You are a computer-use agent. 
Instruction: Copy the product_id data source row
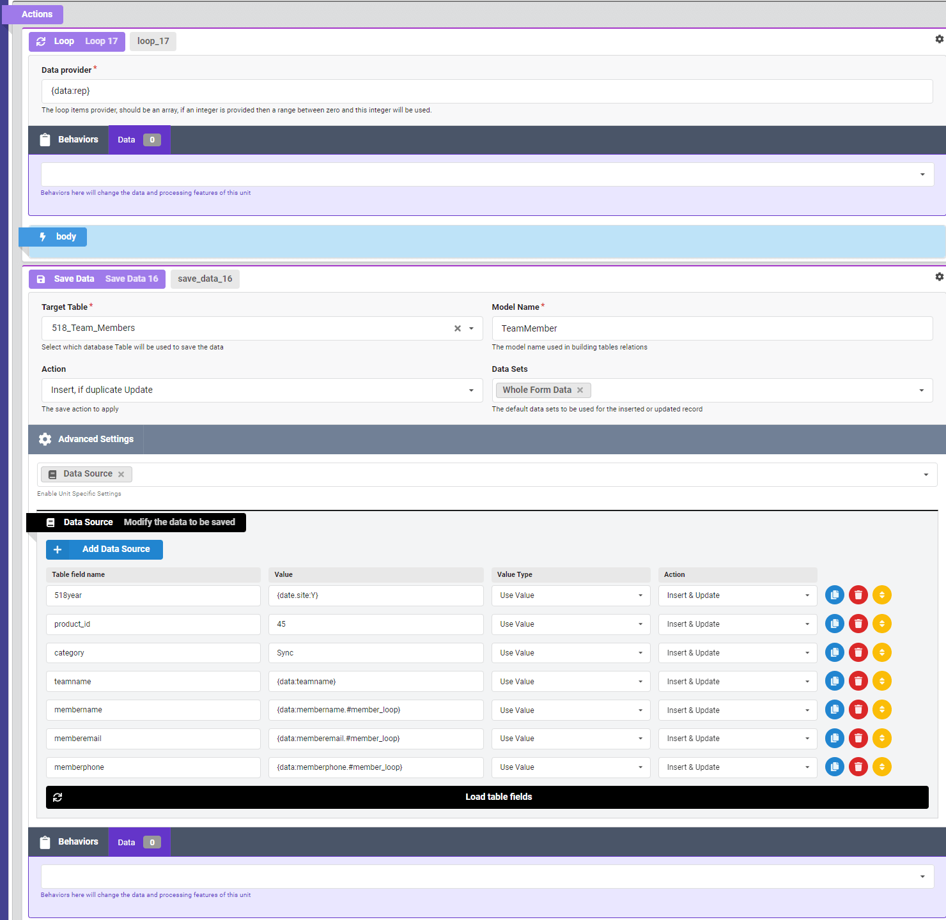pos(835,624)
